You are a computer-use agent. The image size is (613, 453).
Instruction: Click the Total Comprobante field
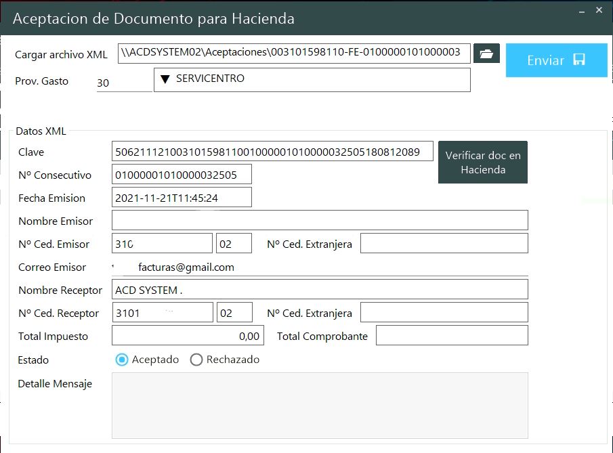click(x=451, y=336)
